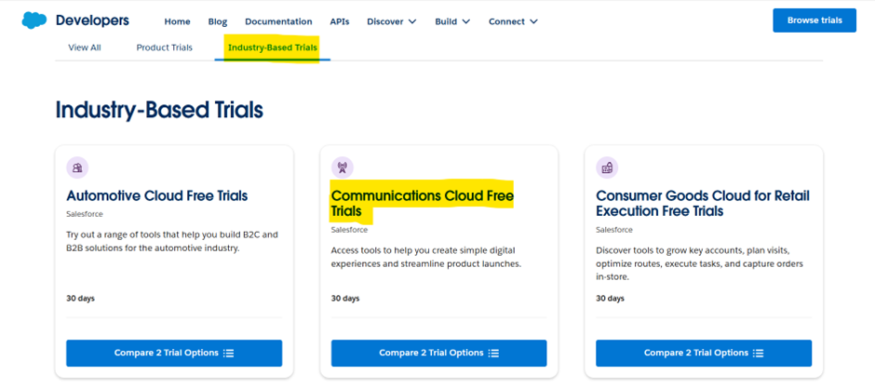Image resolution: width=875 pixels, height=388 pixels.
Task: Click the Communications Cloud tower icon
Action: [342, 167]
